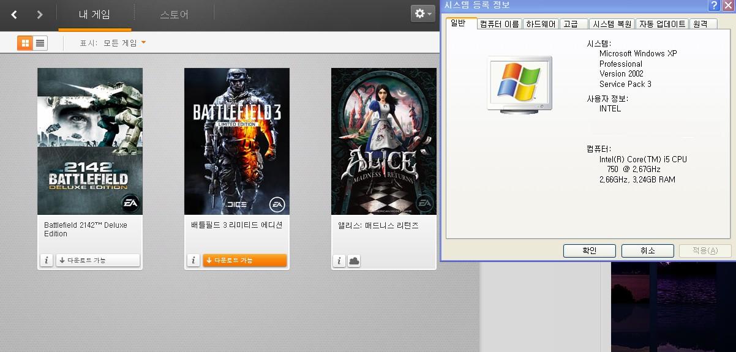
Task: Select the Alice Madness Returns cover
Action: point(384,141)
